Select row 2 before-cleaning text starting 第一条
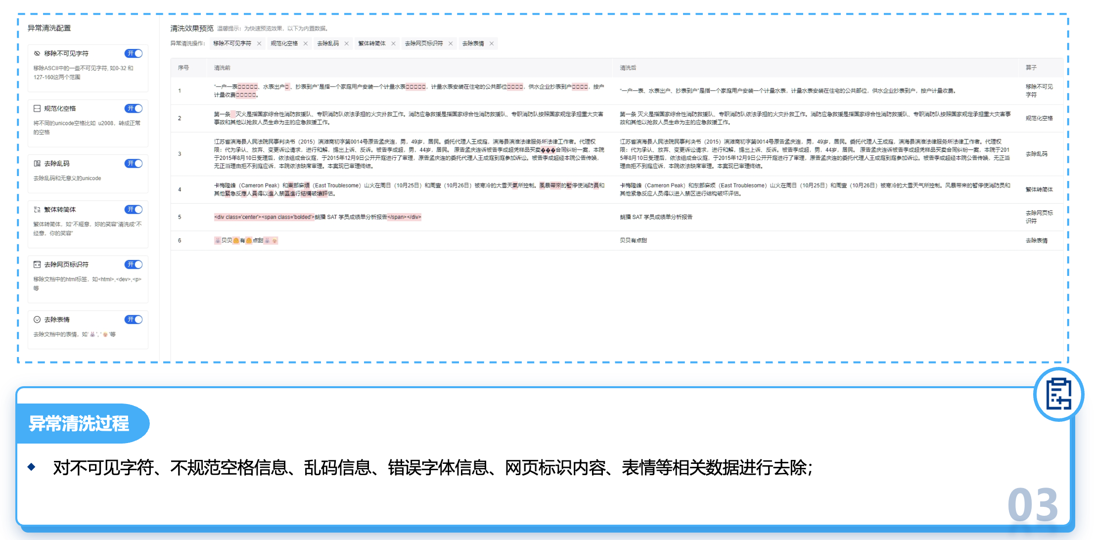Screen dimensions: 1094x540 click(409, 118)
